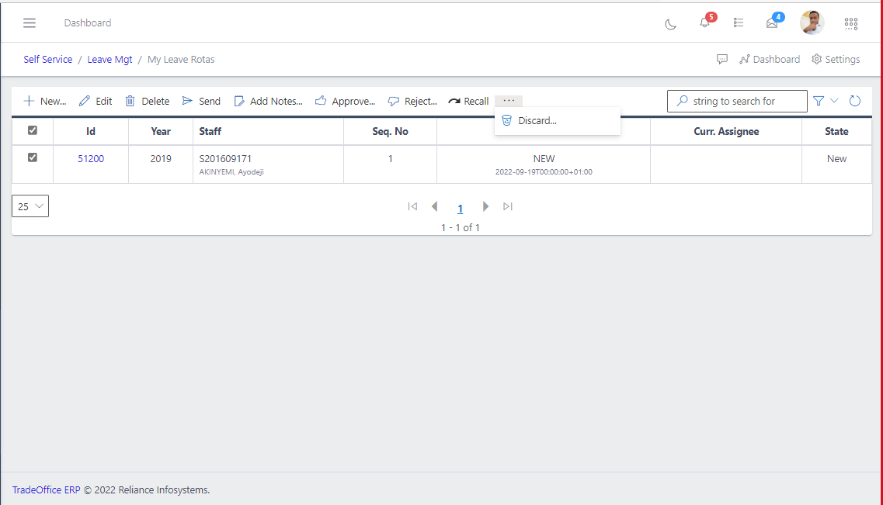Viewport: 883px width, 505px height.
Task: Collapse the more actions ellipsis menu
Action: click(509, 101)
